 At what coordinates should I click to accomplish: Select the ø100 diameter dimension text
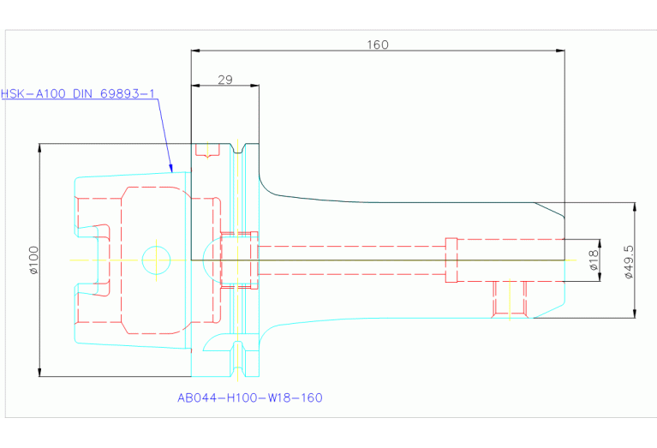(33, 260)
